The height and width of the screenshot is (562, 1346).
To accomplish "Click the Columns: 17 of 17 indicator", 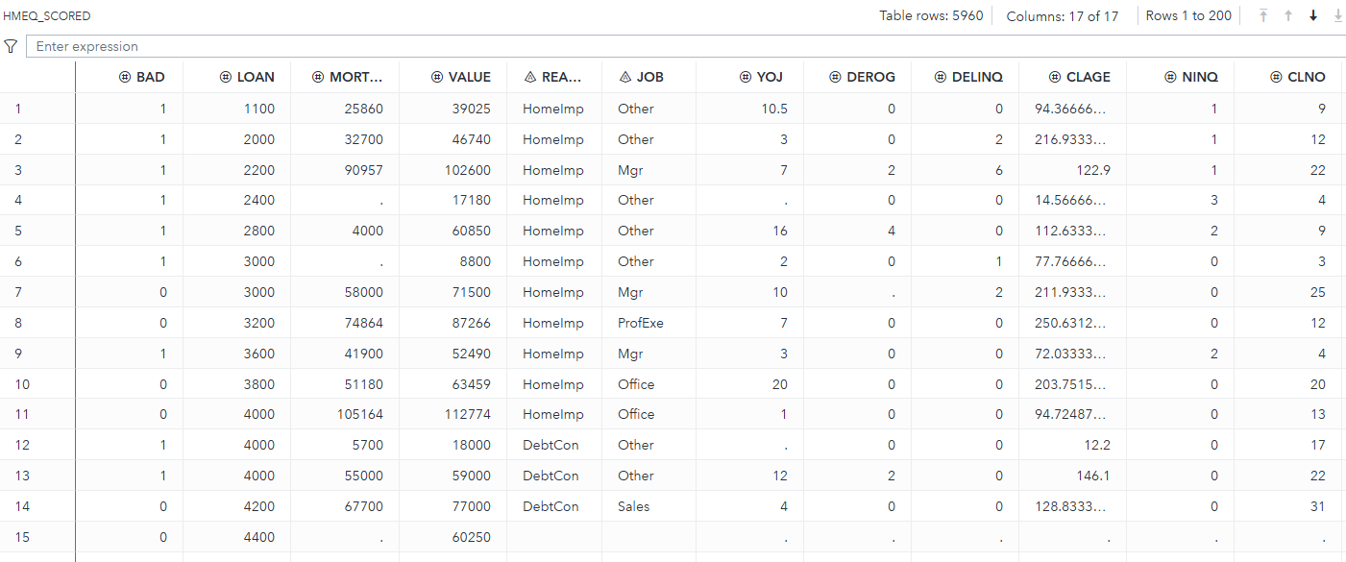I will tap(1063, 15).
